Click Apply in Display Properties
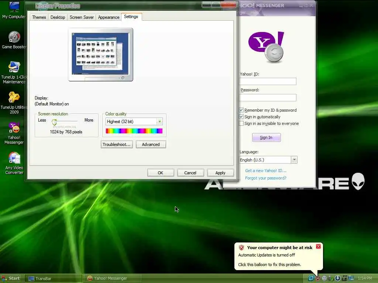 point(220,173)
